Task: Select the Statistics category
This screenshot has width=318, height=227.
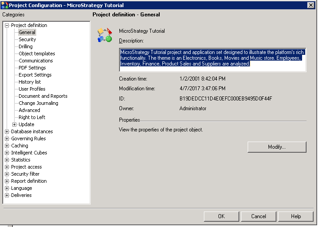Action: point(21,160)
